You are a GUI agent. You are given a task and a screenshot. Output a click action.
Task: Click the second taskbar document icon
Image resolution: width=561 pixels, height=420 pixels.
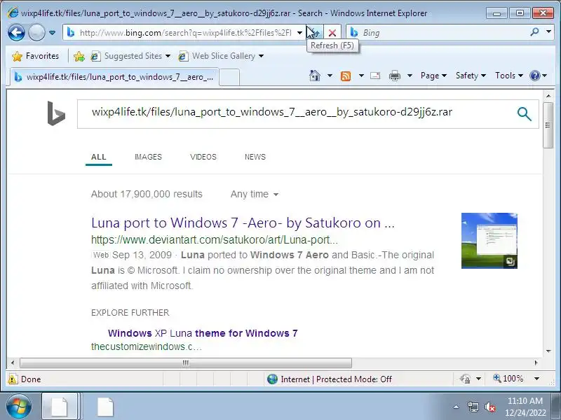106,407
